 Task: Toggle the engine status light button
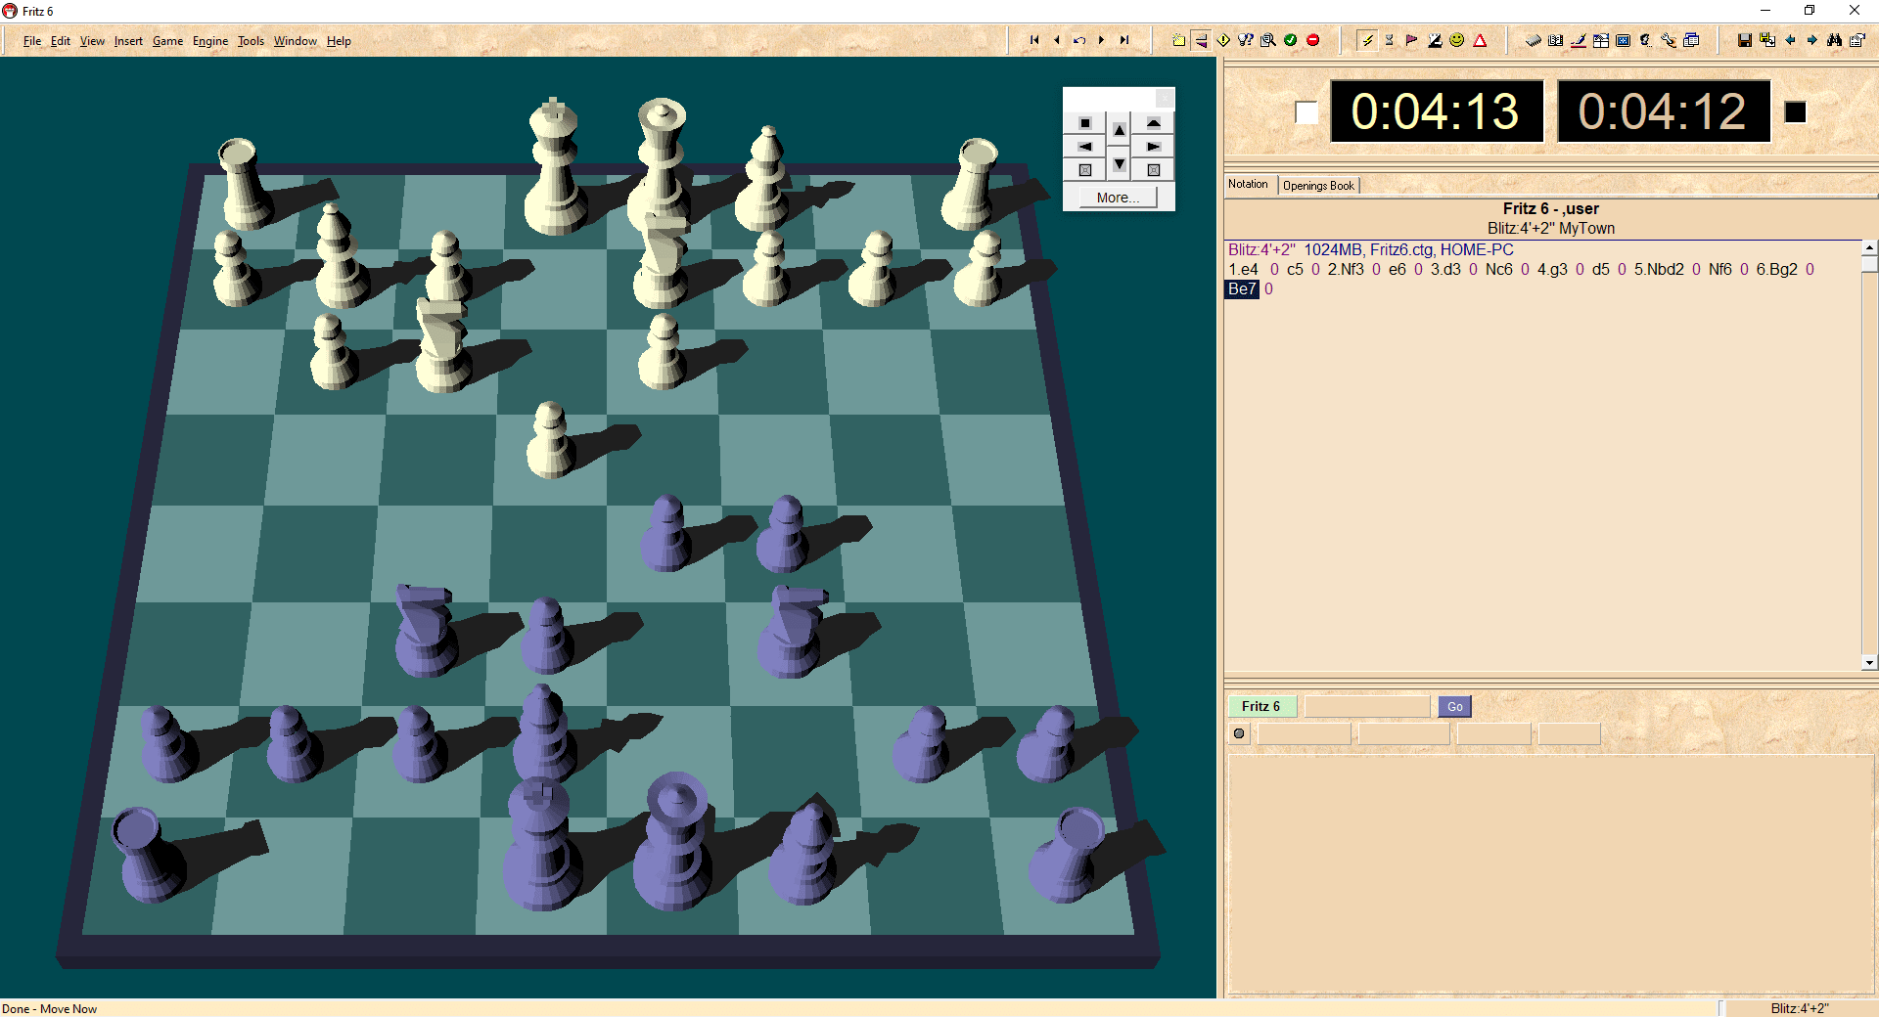(x=1239, y=733)
